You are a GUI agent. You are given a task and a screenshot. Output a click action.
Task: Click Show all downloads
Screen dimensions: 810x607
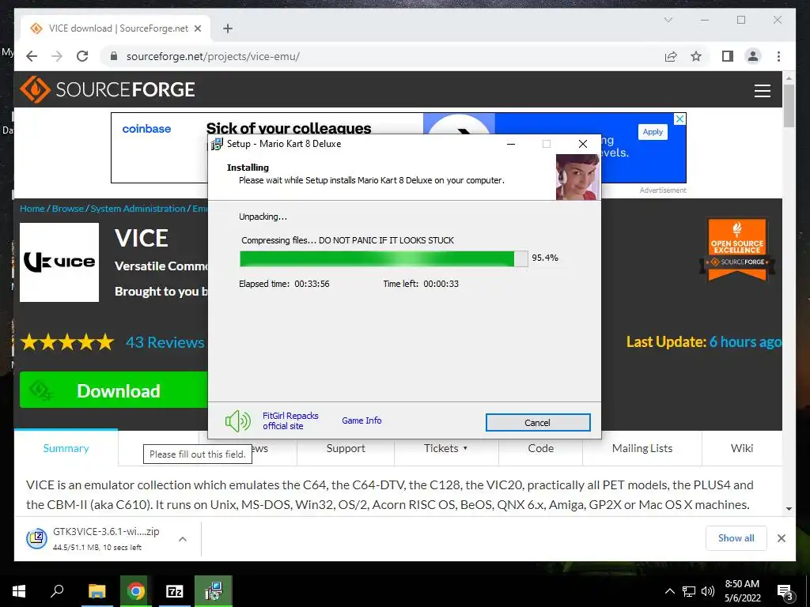pyautogui.click(x=736, y=538)
